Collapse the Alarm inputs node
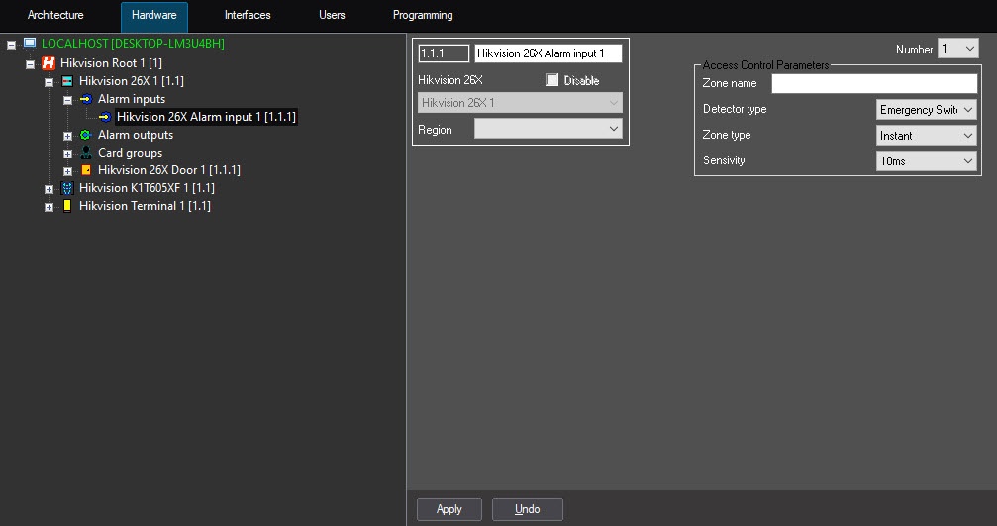Viewport: 997px width, 526px height. pos(67,100)
